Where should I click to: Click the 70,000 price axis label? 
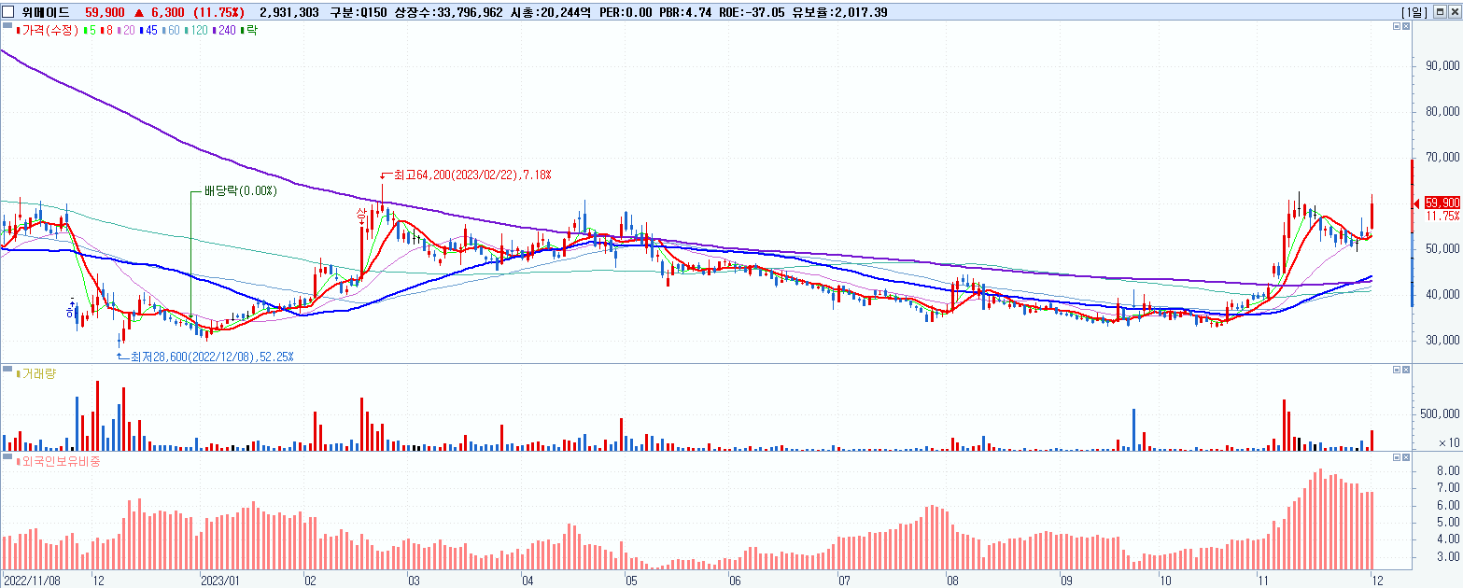pyautogui.click(x=1442, y=158)
